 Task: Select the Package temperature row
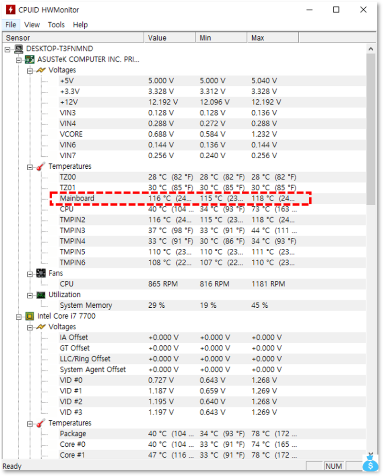click(x=212, y=434)
